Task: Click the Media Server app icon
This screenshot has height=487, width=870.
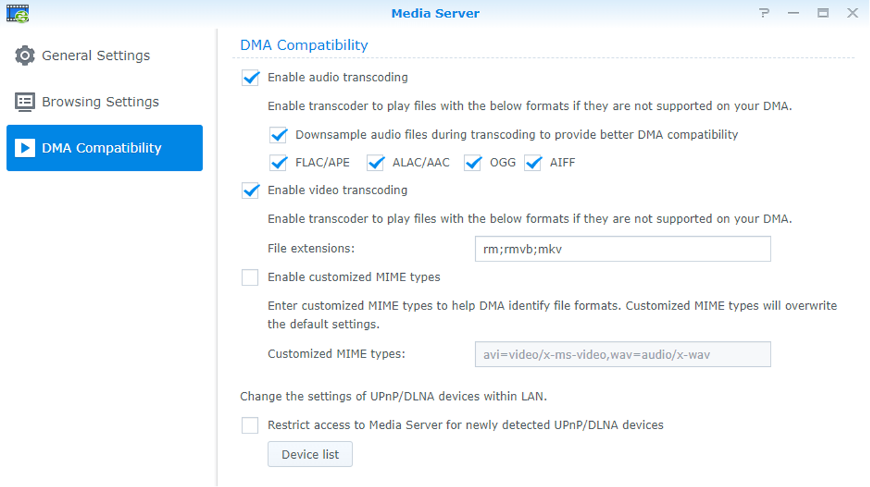Action: tap(18, 13)
